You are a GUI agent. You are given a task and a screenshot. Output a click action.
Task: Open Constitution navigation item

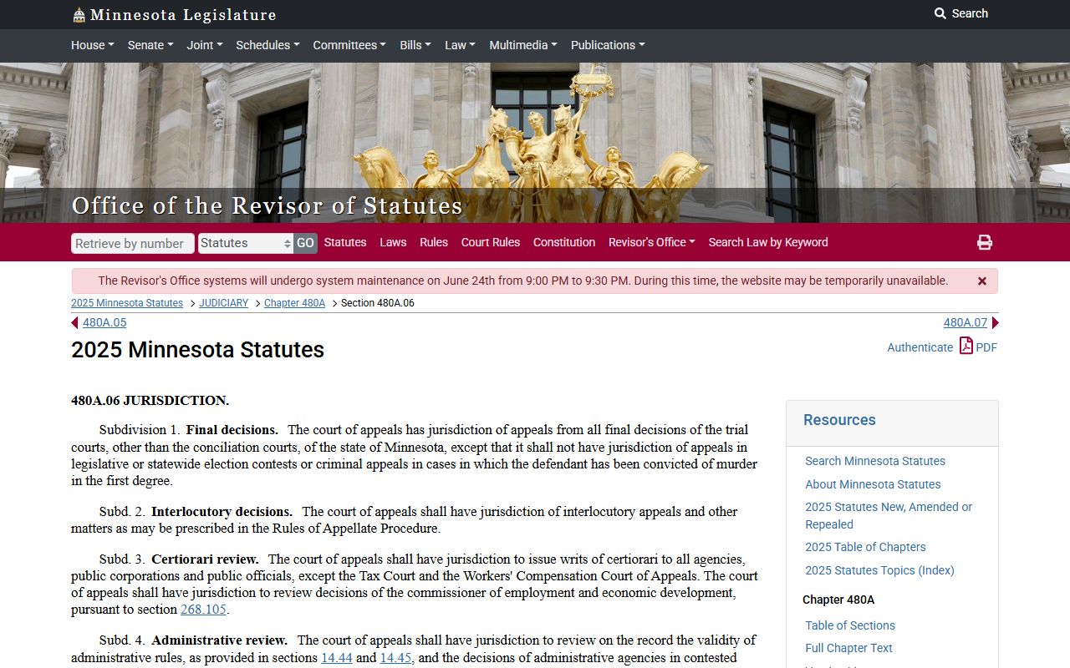[564, 242]
